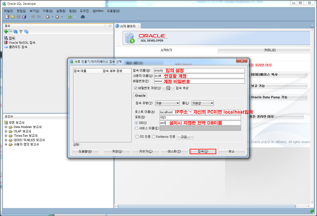Click the Data Modeler 보고서 folder icon
The height and width of the screenshot is (216, 317).
(x=11, y=127)
